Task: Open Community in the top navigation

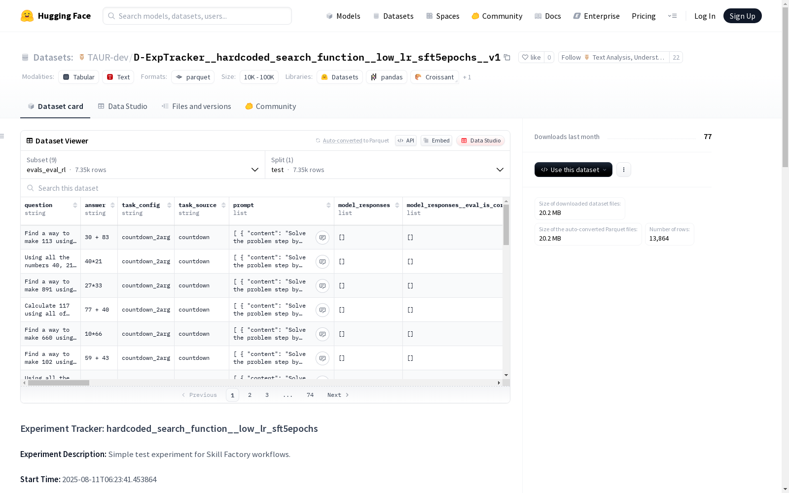Action: (497, 16)
